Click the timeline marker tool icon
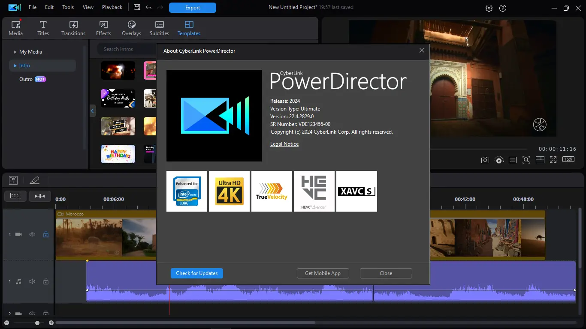This screenshot has width=586, height=329. [13, 180]
